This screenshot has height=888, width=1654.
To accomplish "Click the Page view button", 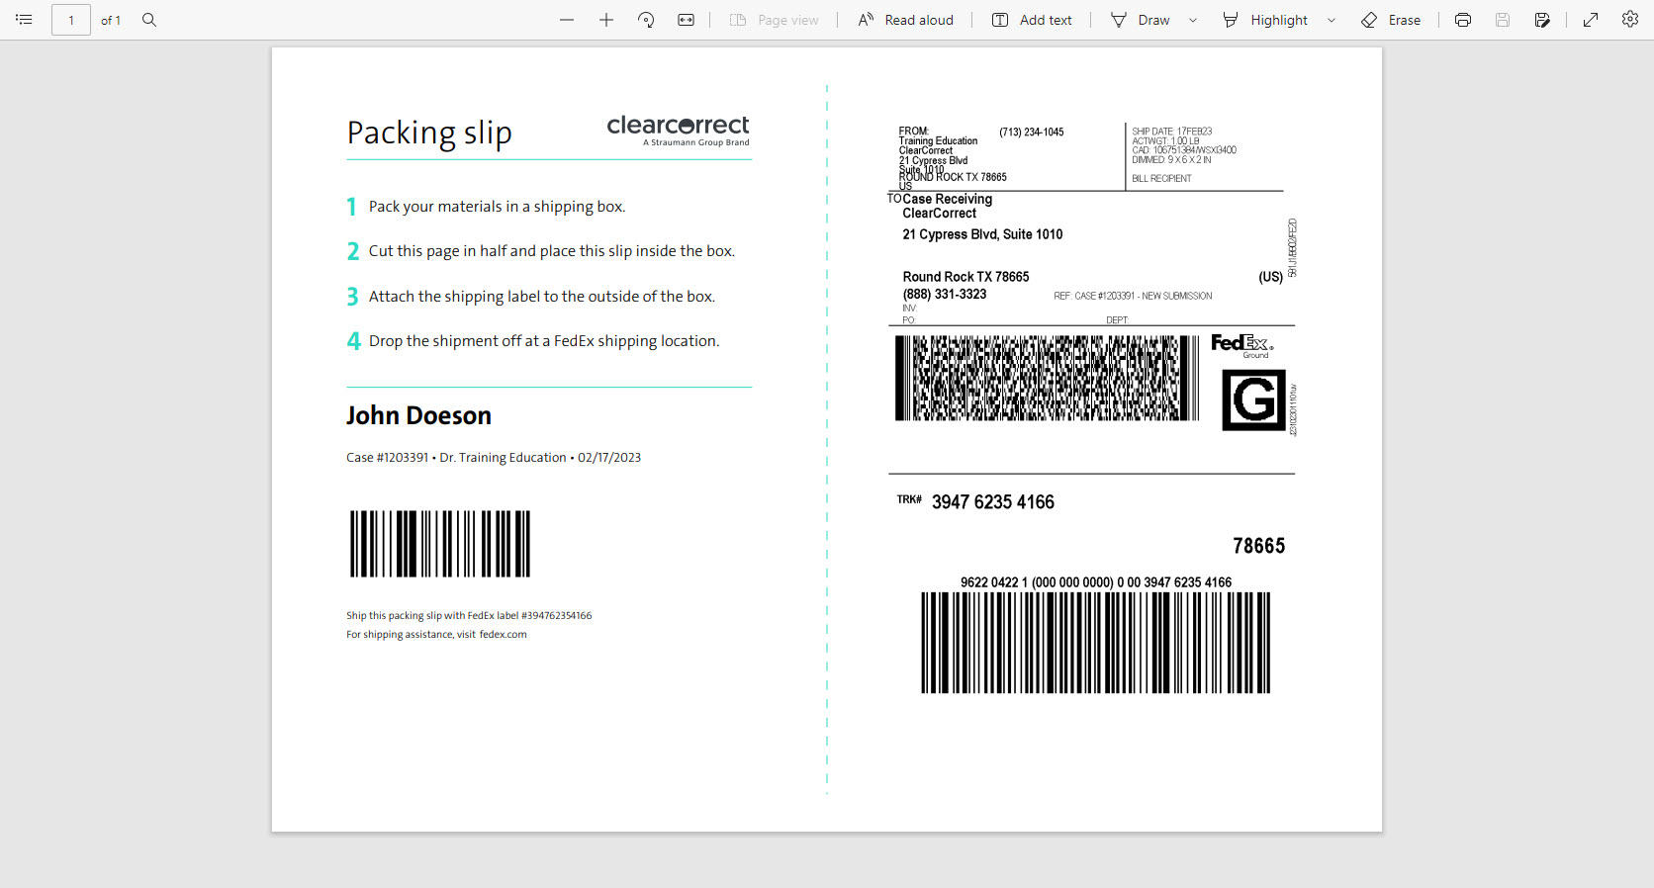I will point(775,20).
